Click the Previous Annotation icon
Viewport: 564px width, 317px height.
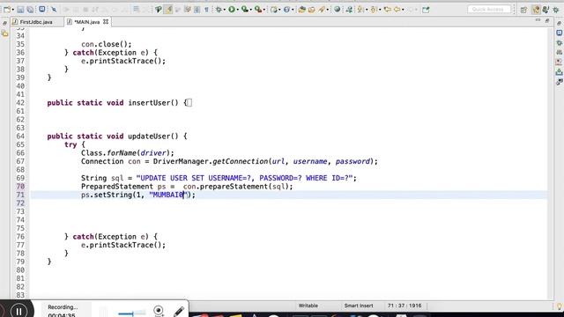click(x=374, y=10)
